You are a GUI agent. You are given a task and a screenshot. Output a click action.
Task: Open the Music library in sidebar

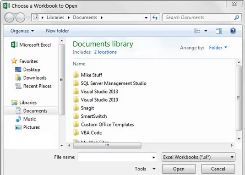(x=26, y=119)
